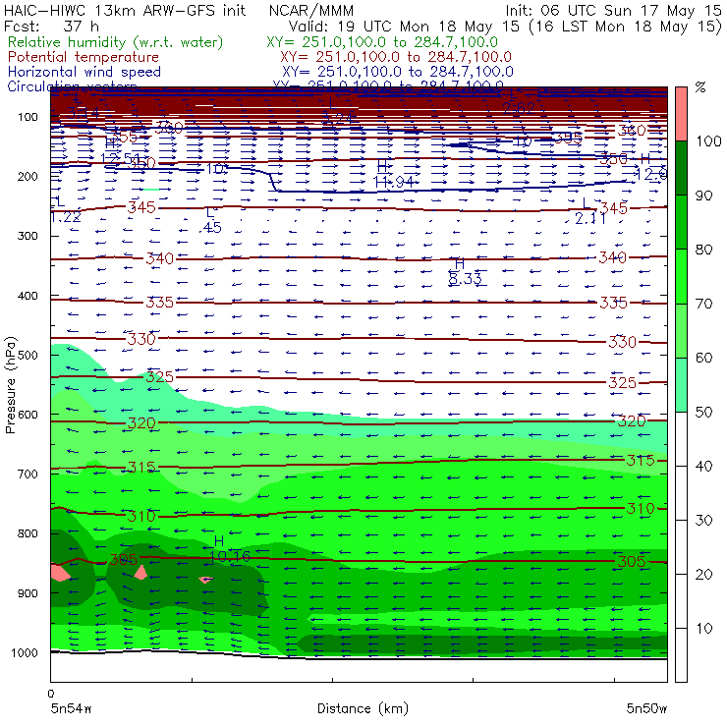Viewport: 727px width, 727px height.
Task: Select the '%' unit label above colorbar
Action: coord(700,86)
